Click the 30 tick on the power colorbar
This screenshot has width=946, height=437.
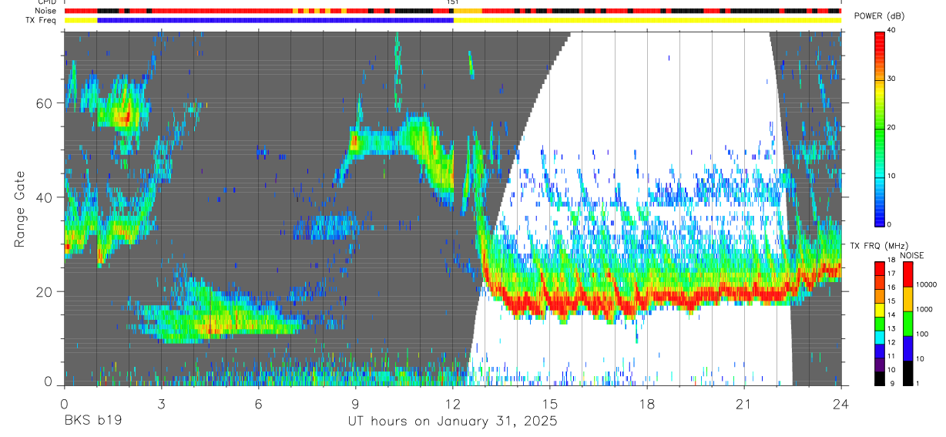891,79
